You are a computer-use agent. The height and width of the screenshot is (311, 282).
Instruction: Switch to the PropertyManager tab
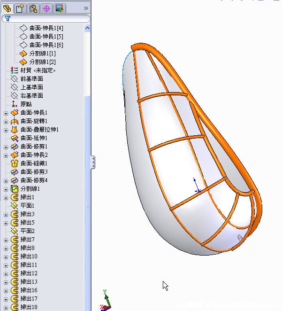pyautogui.click(x=20, y=8)
